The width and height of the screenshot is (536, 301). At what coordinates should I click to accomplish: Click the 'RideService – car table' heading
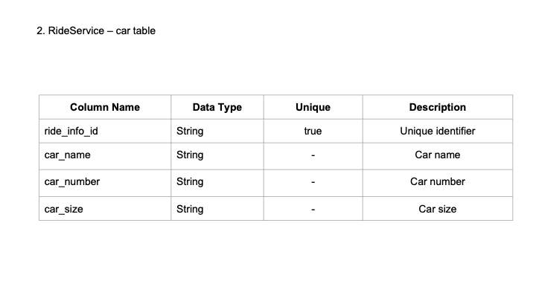point(96,30)
